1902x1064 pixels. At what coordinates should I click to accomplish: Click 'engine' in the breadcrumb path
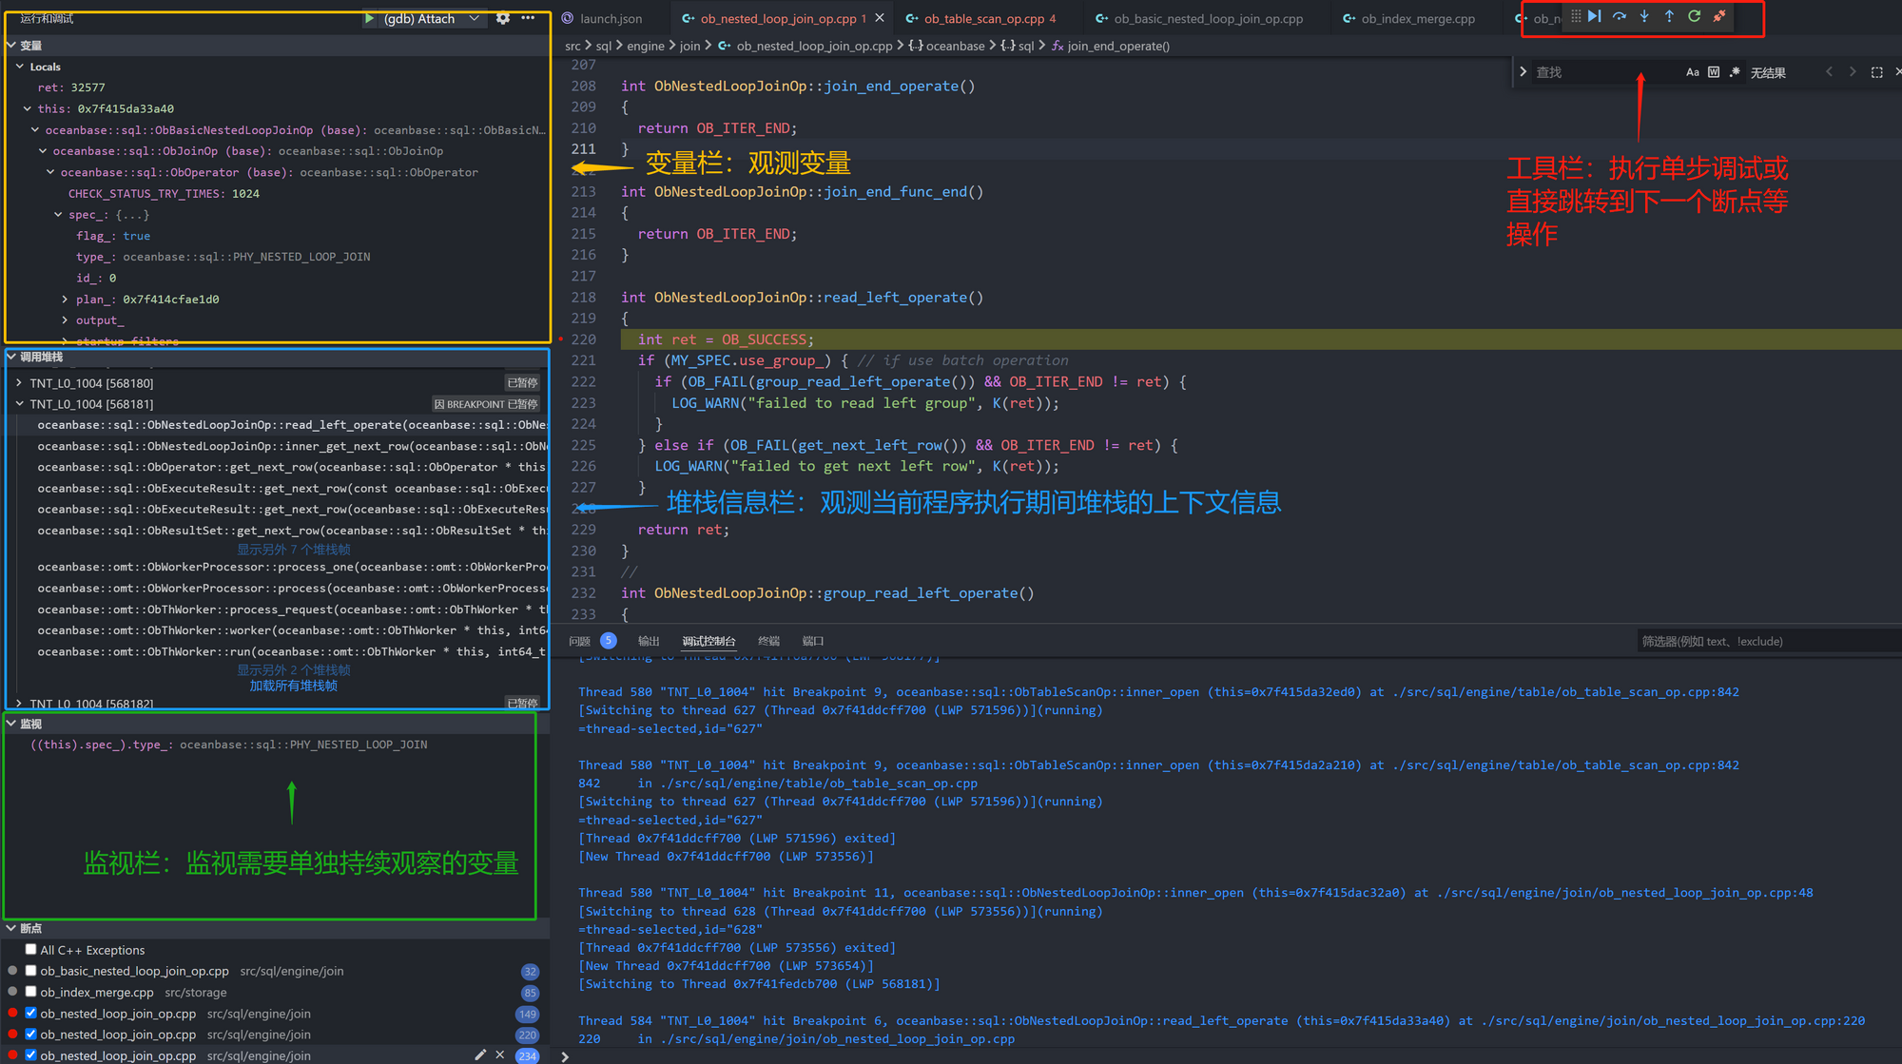(646, 46)
